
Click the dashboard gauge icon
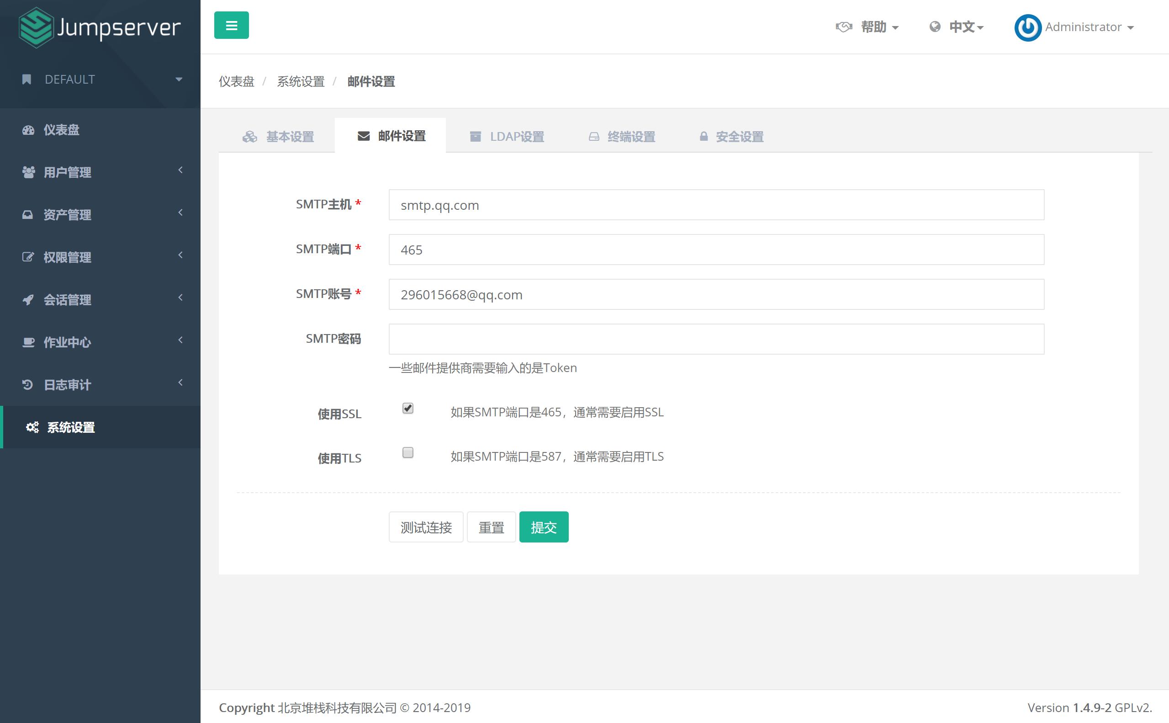pyautogui.click(x=28, y=130)
